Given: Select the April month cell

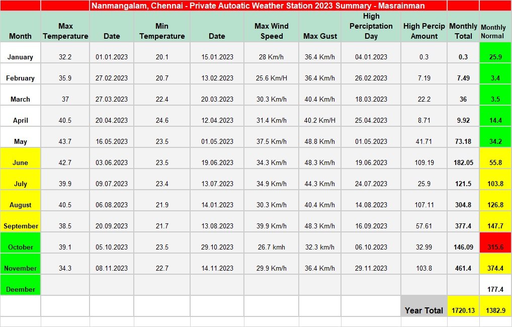Looking at the screenshot, I should point(20,116).
